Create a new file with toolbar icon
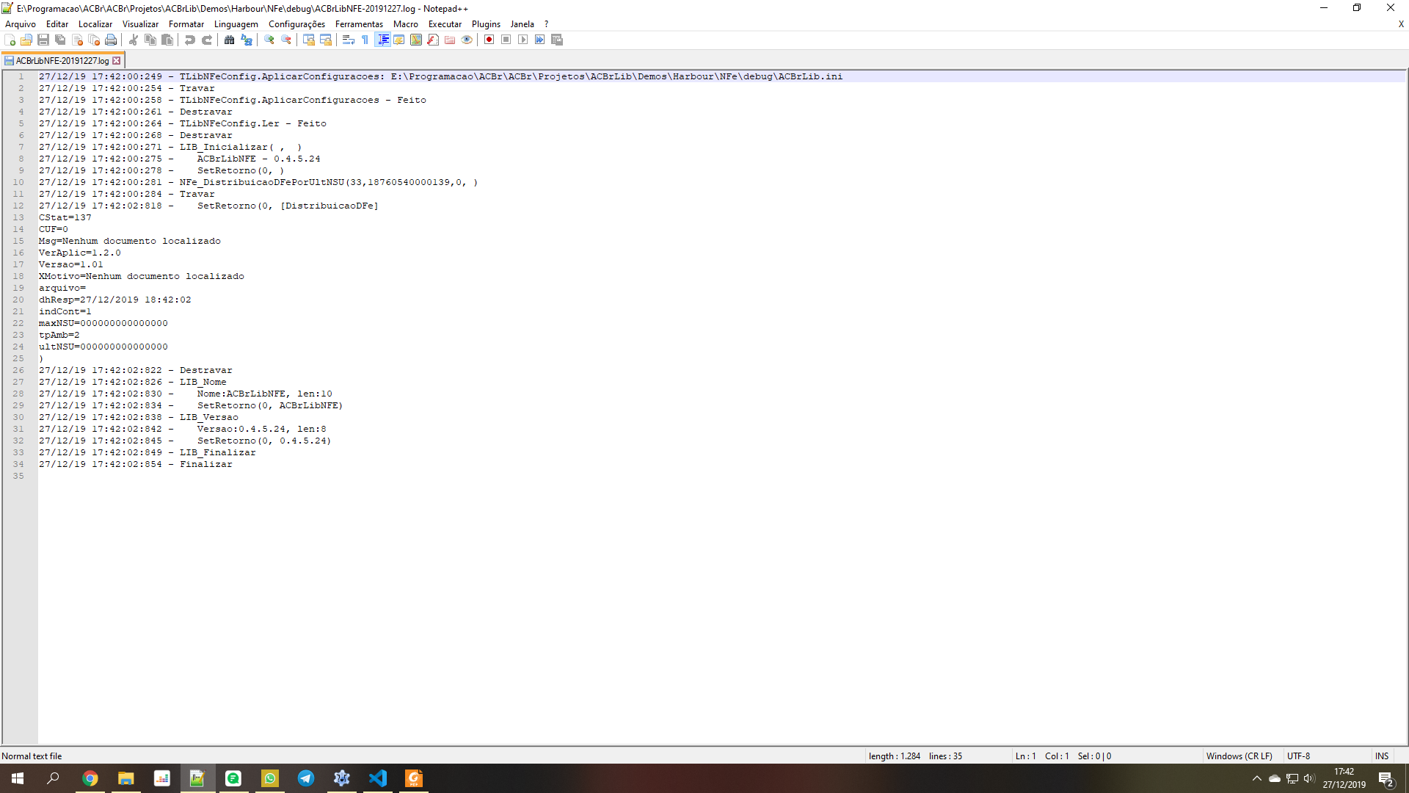 click(10, 40)
